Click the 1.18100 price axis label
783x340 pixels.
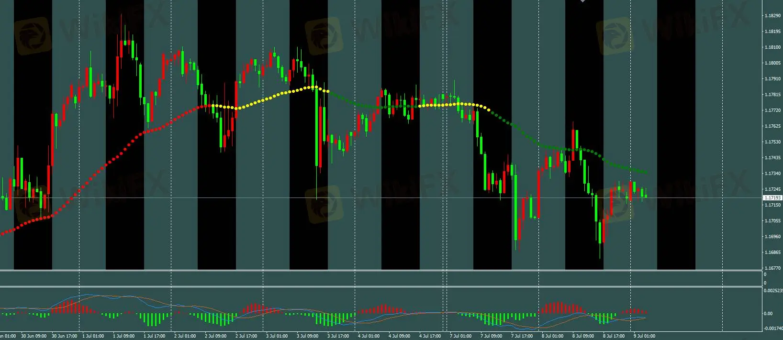772,47
